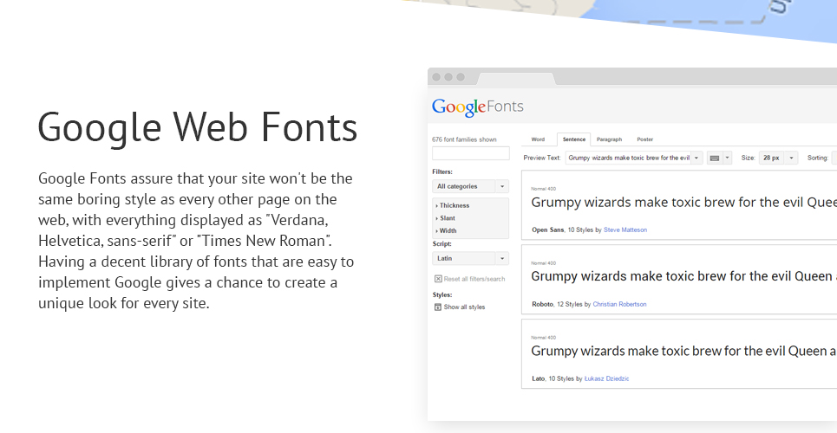Viewport: 837px width, 433px height.
Task: Open the Latin script dropdown
Action: [x=470, y=258]
